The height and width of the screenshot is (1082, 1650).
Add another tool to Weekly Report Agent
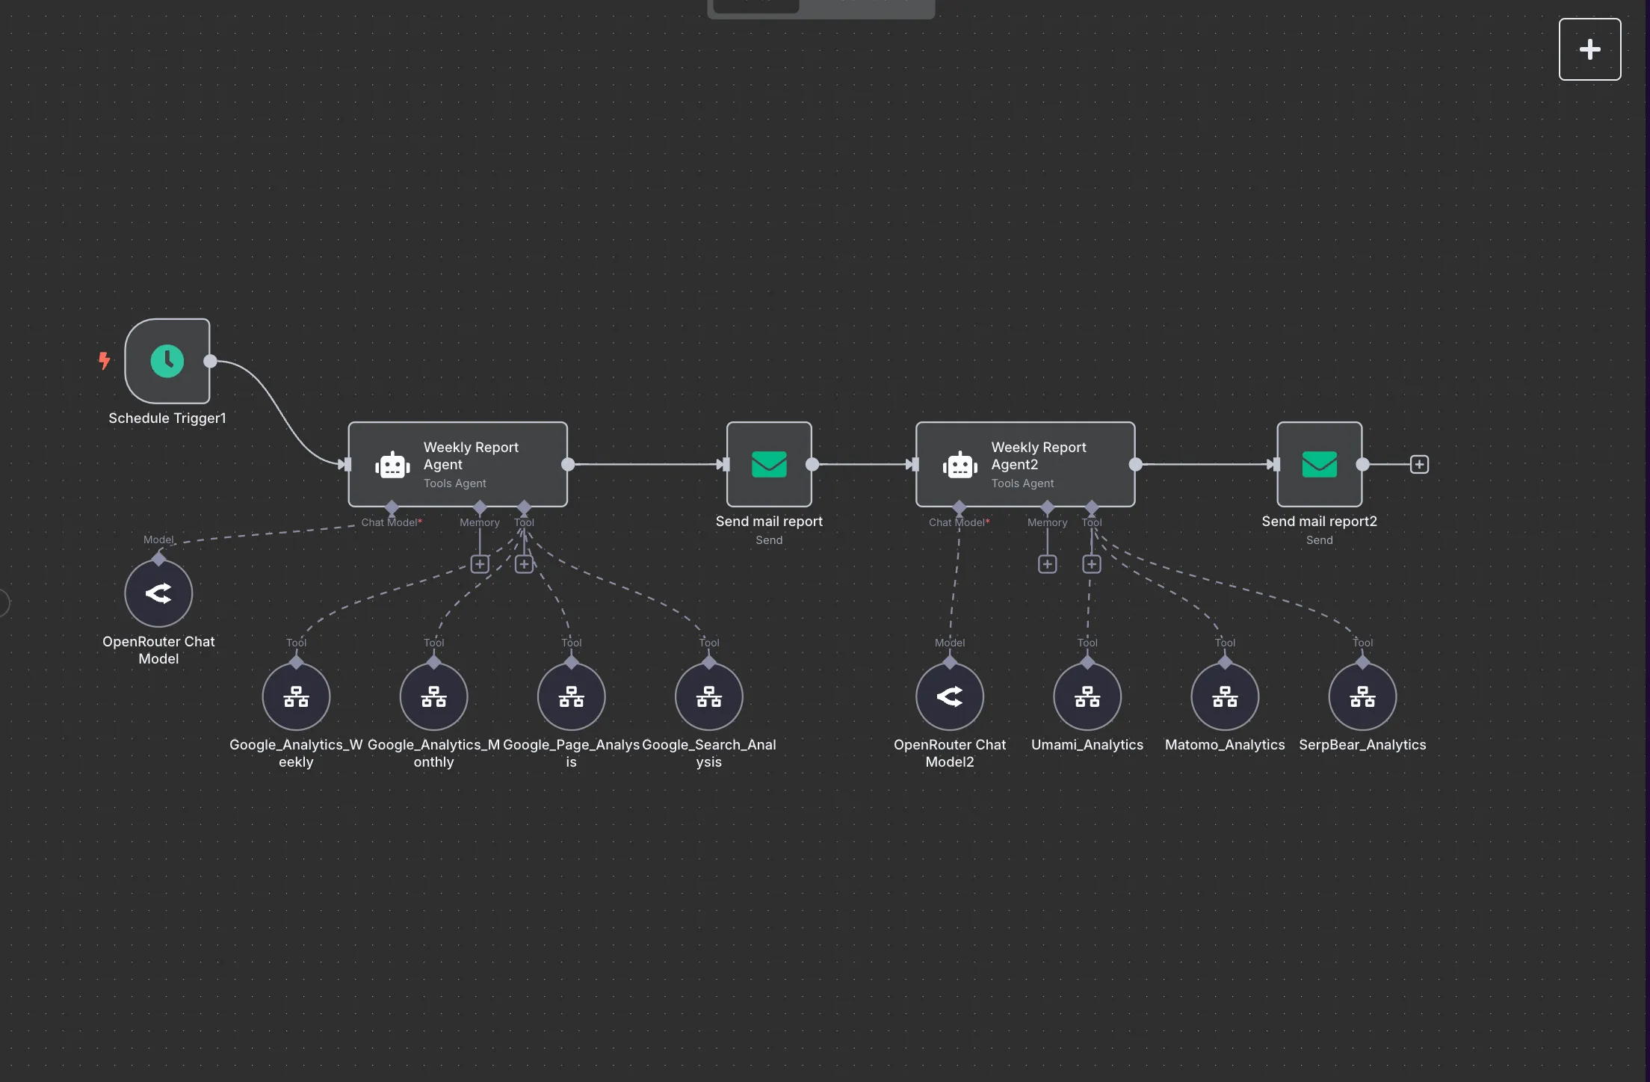[x=524, y=564]
